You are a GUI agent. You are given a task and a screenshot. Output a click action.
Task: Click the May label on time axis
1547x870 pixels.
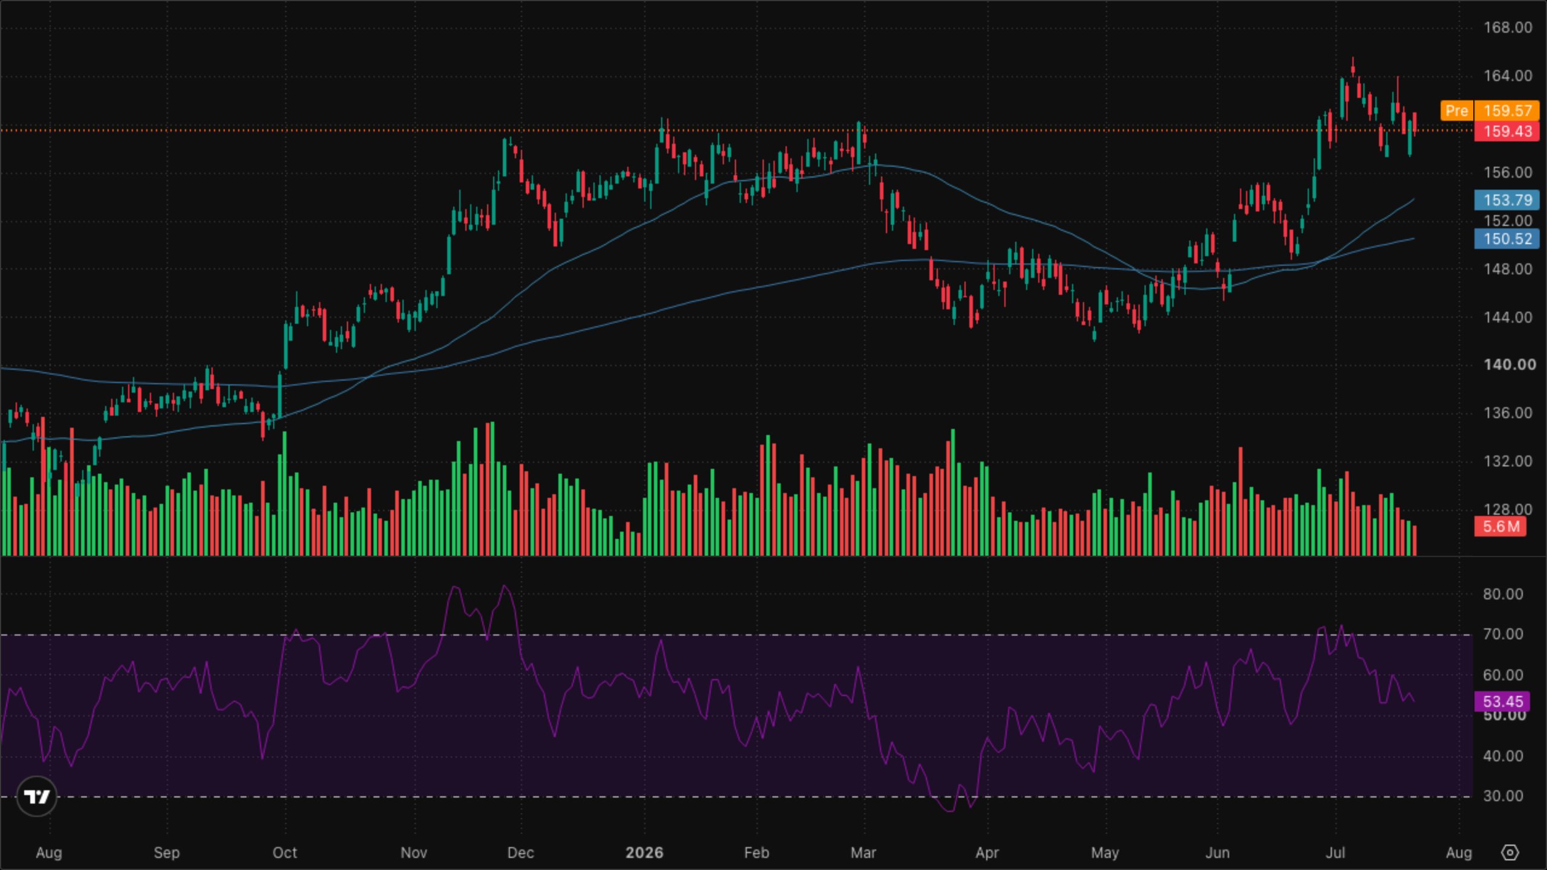1105,852
